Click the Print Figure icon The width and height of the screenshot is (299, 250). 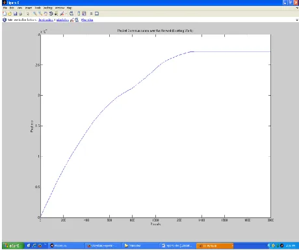click(21, 14)
